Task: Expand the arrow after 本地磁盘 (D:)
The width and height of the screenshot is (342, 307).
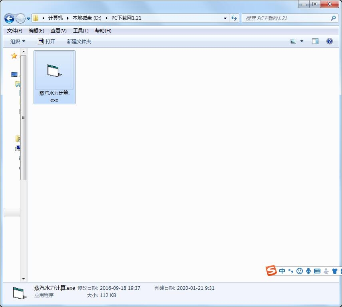Action: click(x=107, y=18)
